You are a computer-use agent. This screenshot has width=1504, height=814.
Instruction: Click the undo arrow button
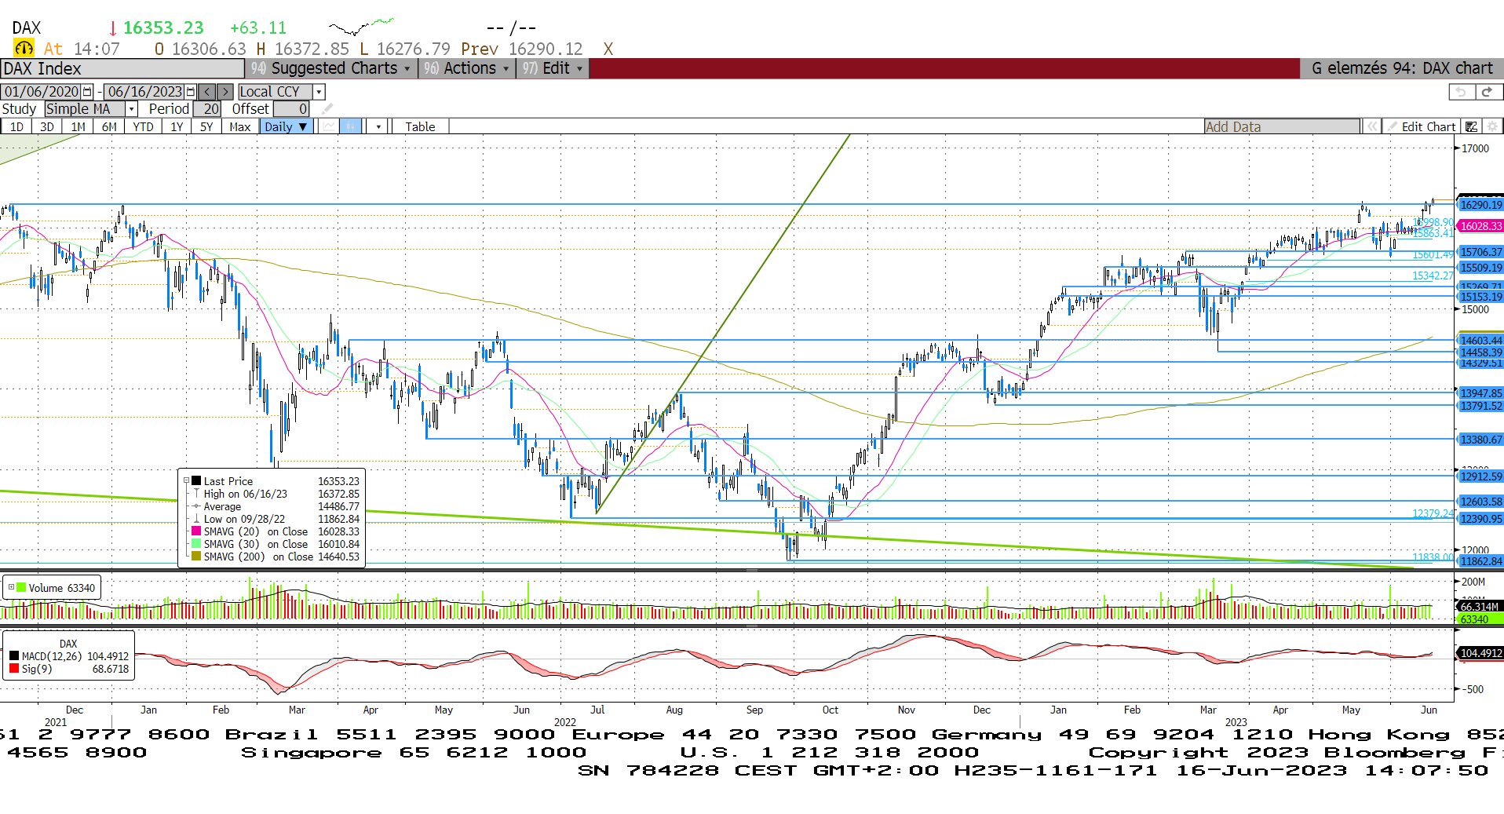1460,92
